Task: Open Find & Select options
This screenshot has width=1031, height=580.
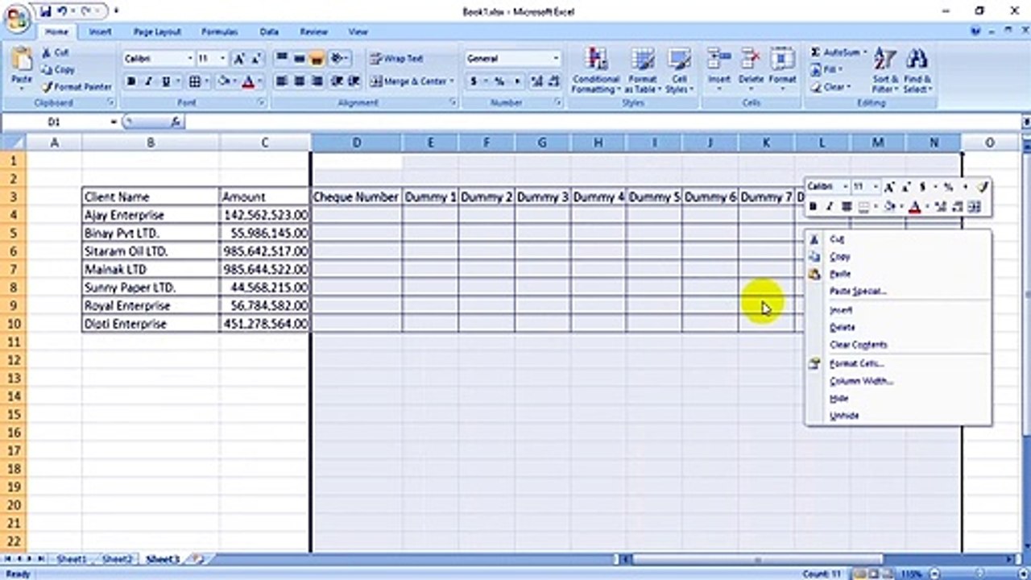Action: [917, 70]
